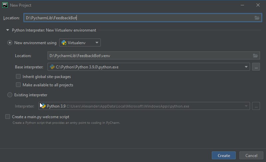Click the project Location text field
Image resolution: width=266 pixels, height=162 pixels.
point(143,18)
